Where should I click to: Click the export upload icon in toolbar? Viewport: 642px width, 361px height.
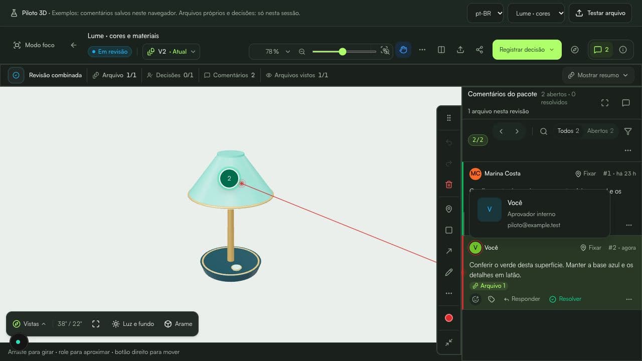[x=460, y=50]
